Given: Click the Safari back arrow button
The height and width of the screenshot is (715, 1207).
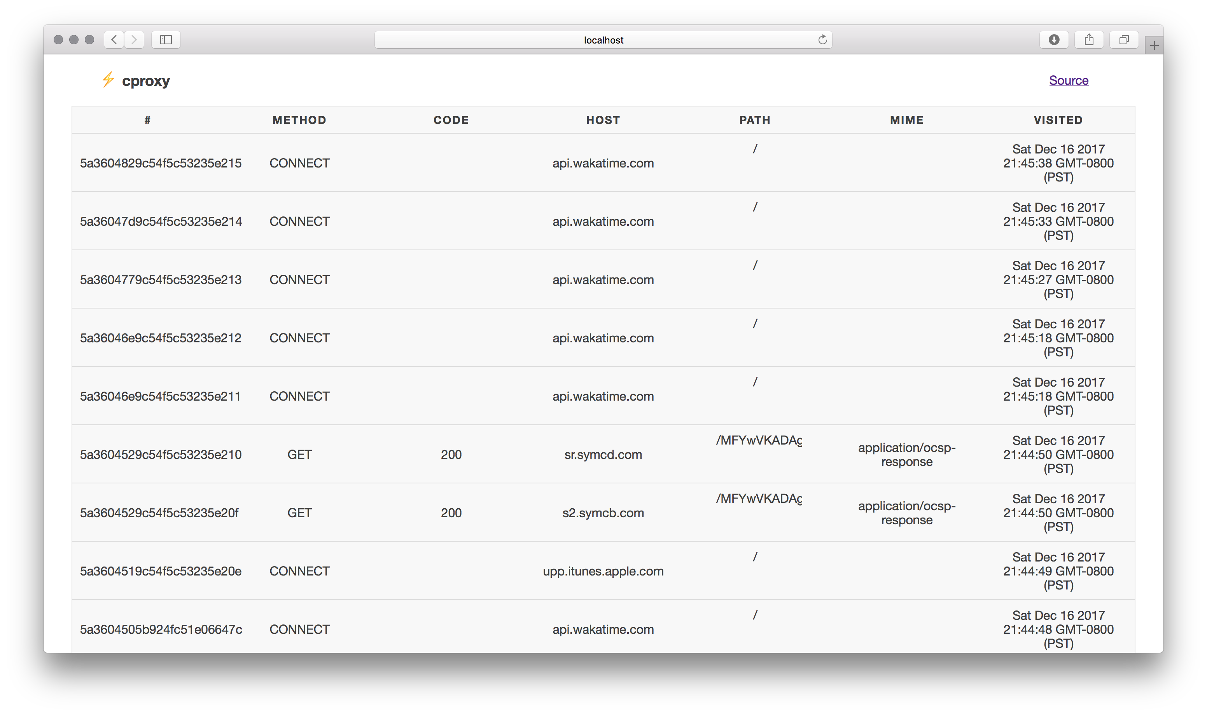Looking at the screenshot, I should [114, 40].
